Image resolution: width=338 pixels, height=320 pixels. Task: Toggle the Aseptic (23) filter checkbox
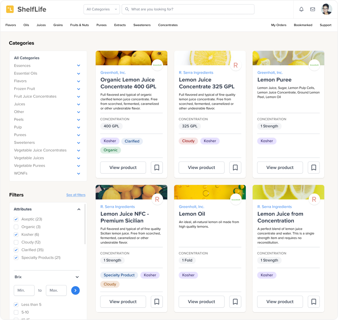point(16,219)
